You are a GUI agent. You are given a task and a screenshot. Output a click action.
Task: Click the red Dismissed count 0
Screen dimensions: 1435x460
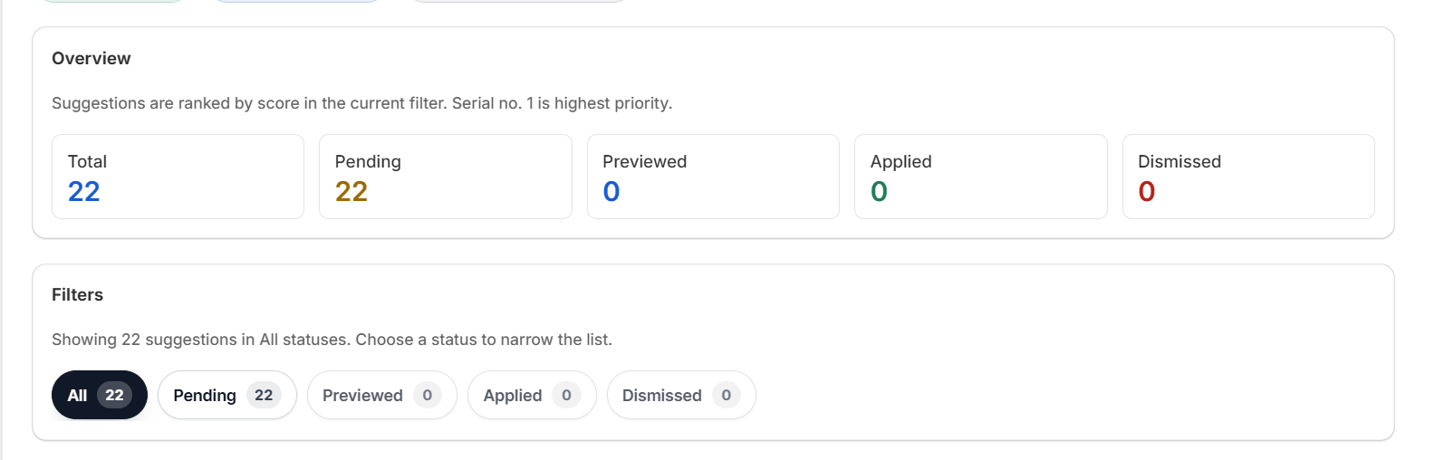click(1146, 192)
